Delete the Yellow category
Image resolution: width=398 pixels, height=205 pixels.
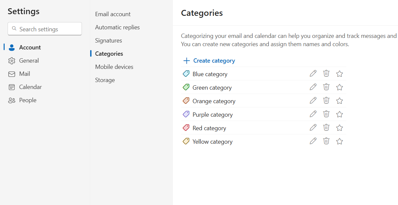pyautogui.click(x=326, y=141)
